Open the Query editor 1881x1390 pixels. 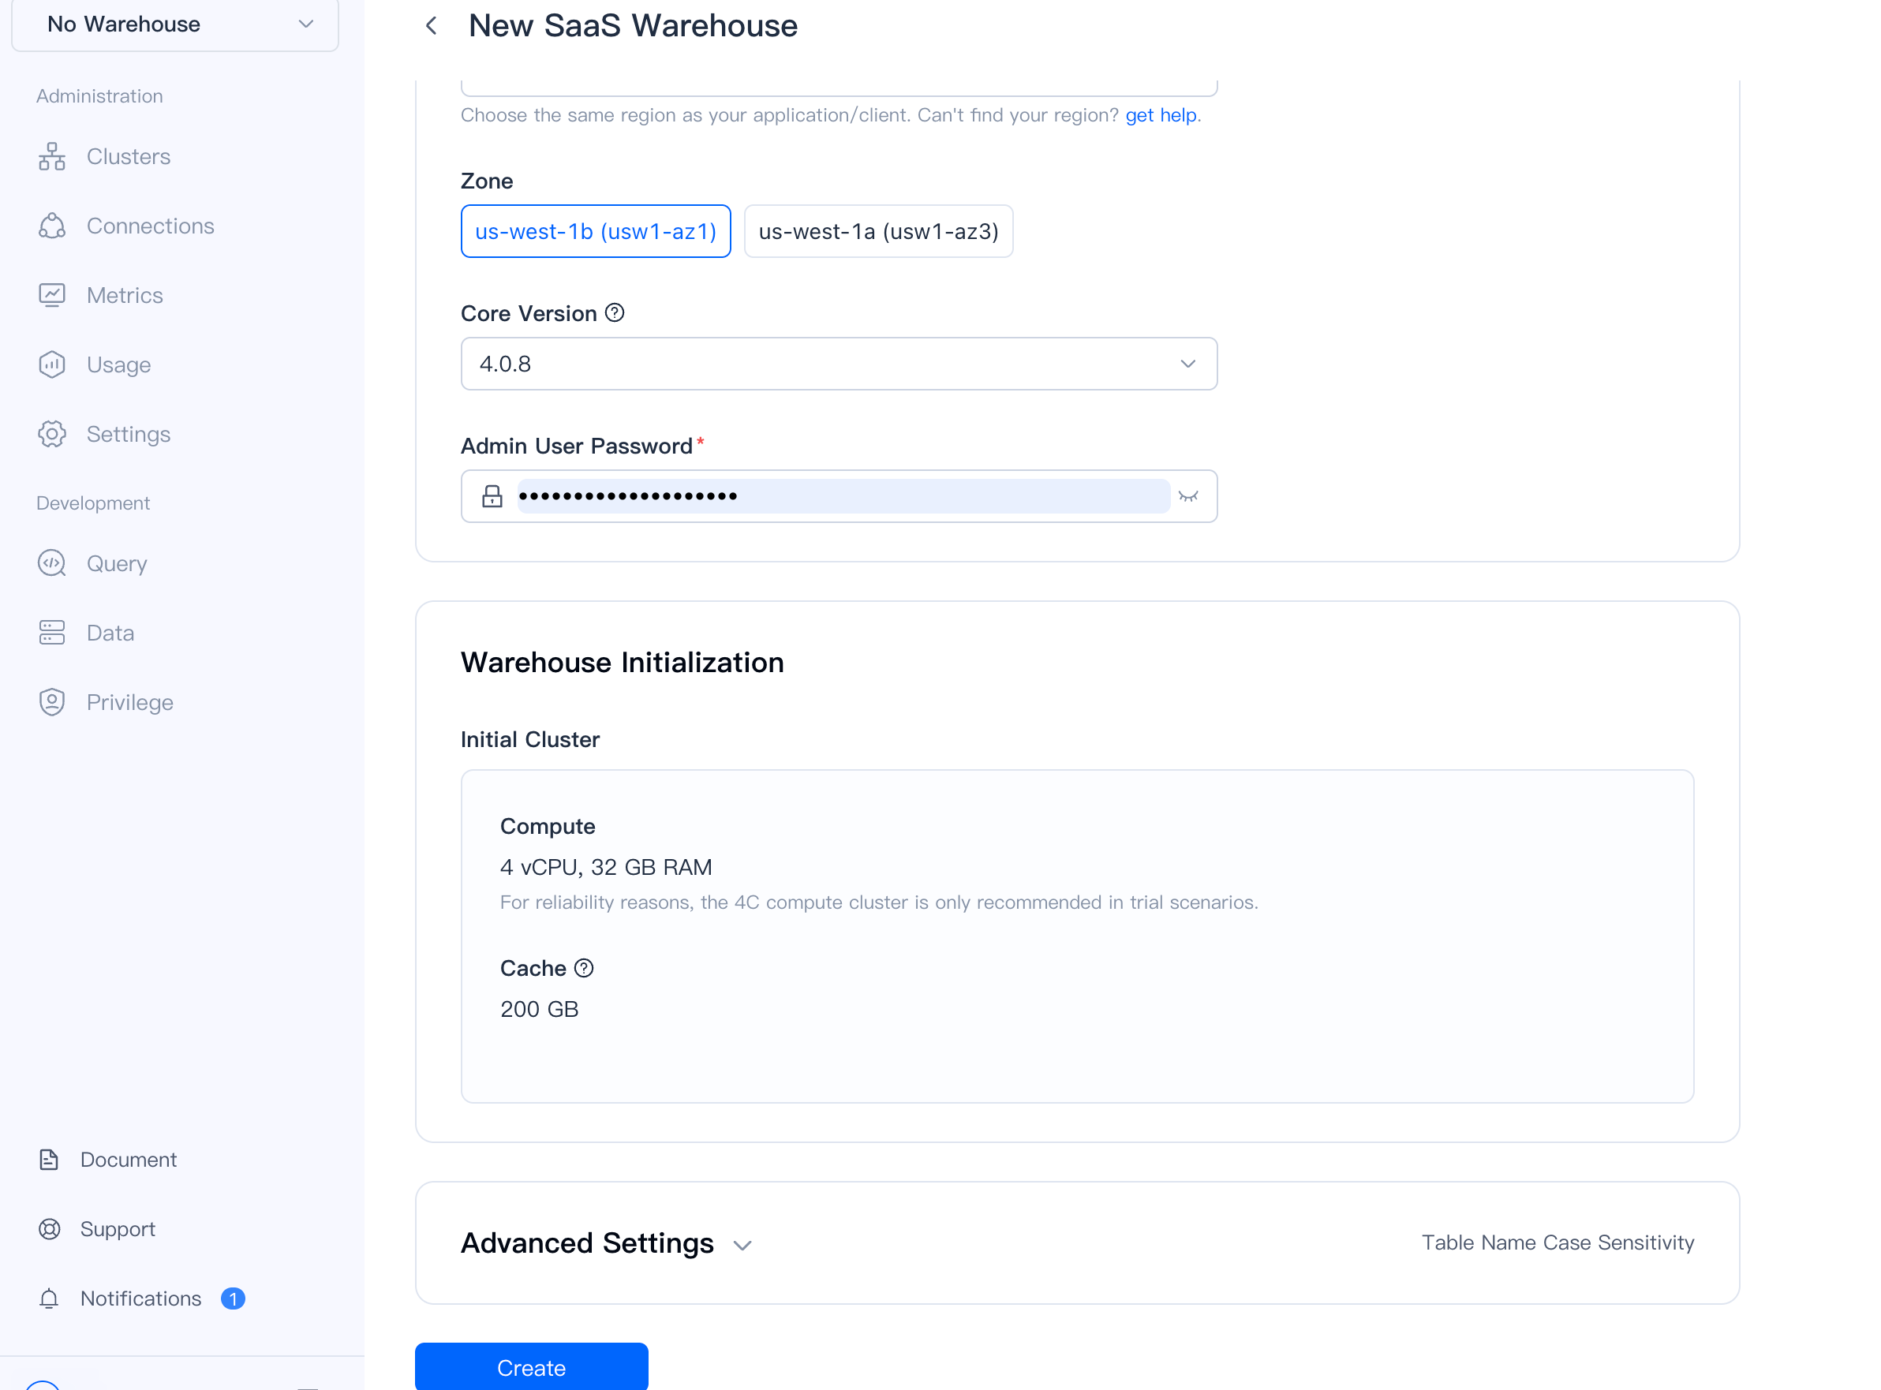tap(117, 563)
